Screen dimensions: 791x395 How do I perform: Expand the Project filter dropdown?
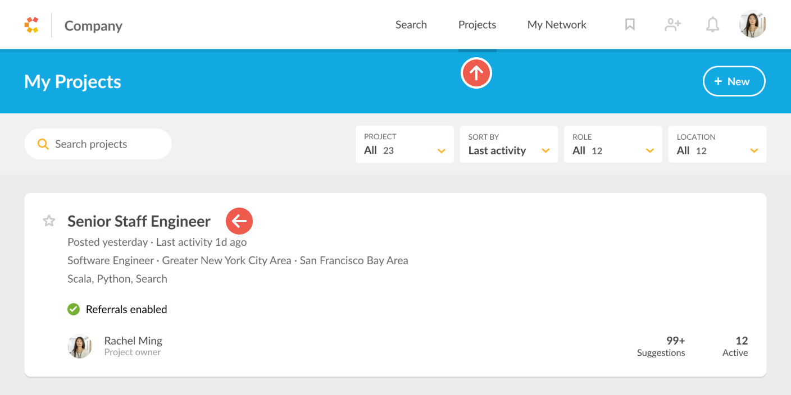[x=404, y=144]
